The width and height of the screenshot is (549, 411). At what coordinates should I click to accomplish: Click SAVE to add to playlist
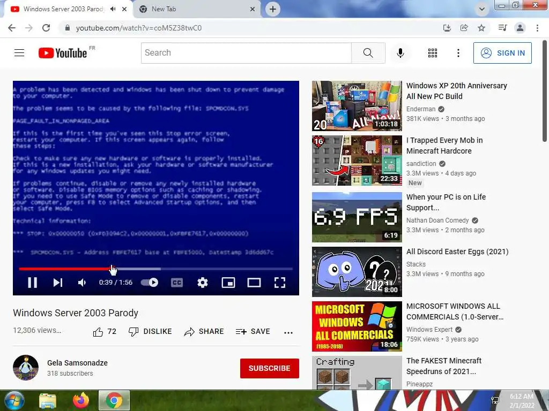click(253, 331)
